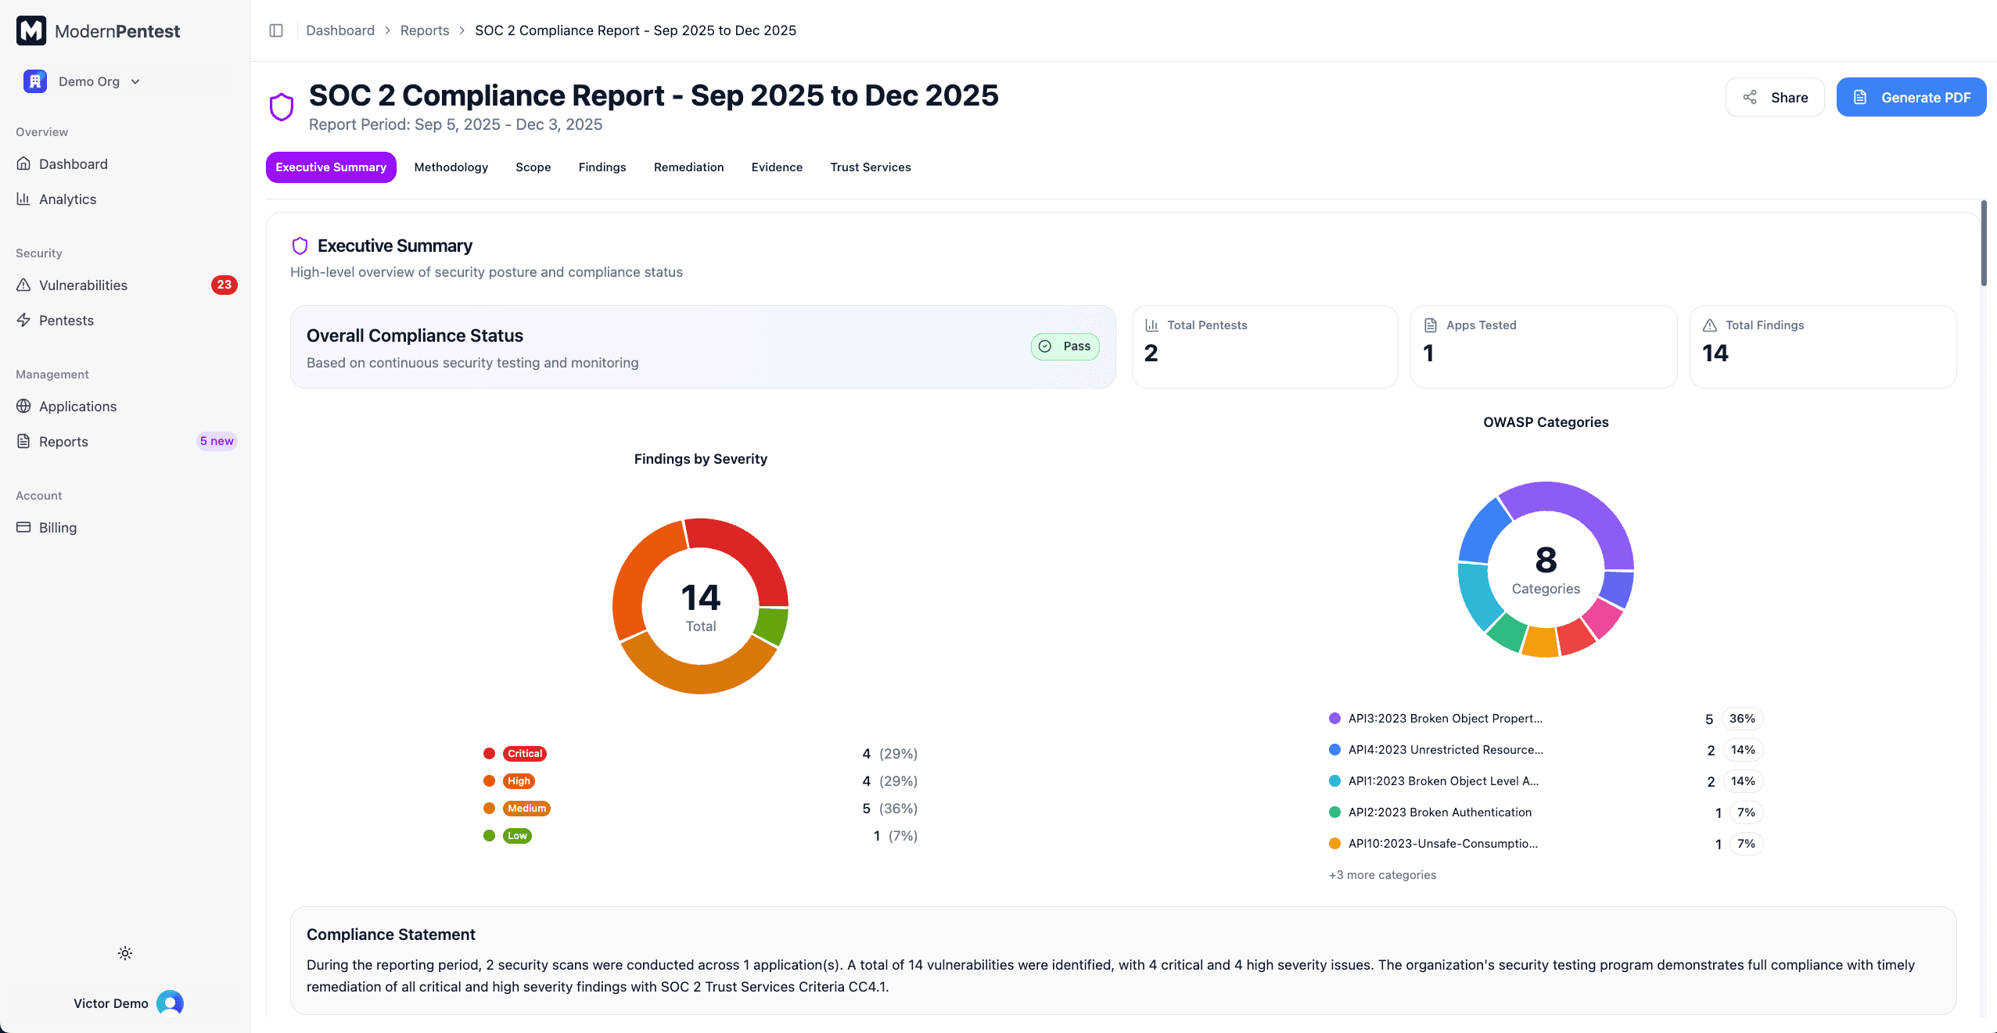Open the Demo Org organization switcher
The image size is (1997, 1033).
88,81
